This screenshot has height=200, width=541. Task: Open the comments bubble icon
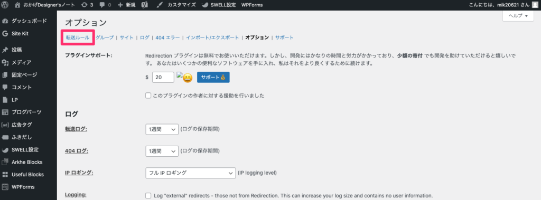pyautogui.click(x=102, y=5)
